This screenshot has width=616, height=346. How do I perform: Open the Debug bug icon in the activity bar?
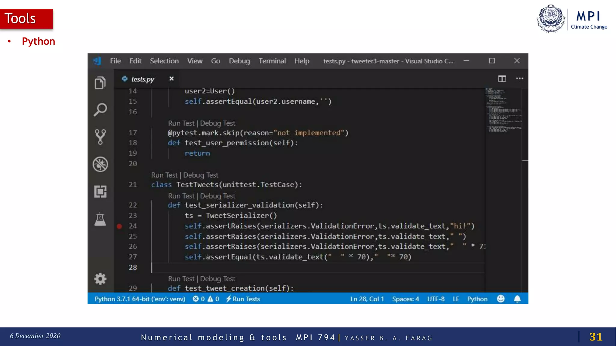[x=100, y=164]
